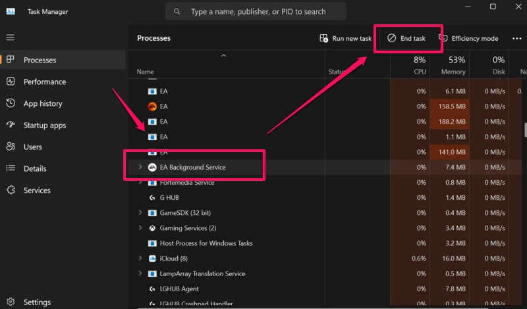Open the Details icon in sidebar
This screenshot has width=527, height=309.
click(x=11, y=169)
